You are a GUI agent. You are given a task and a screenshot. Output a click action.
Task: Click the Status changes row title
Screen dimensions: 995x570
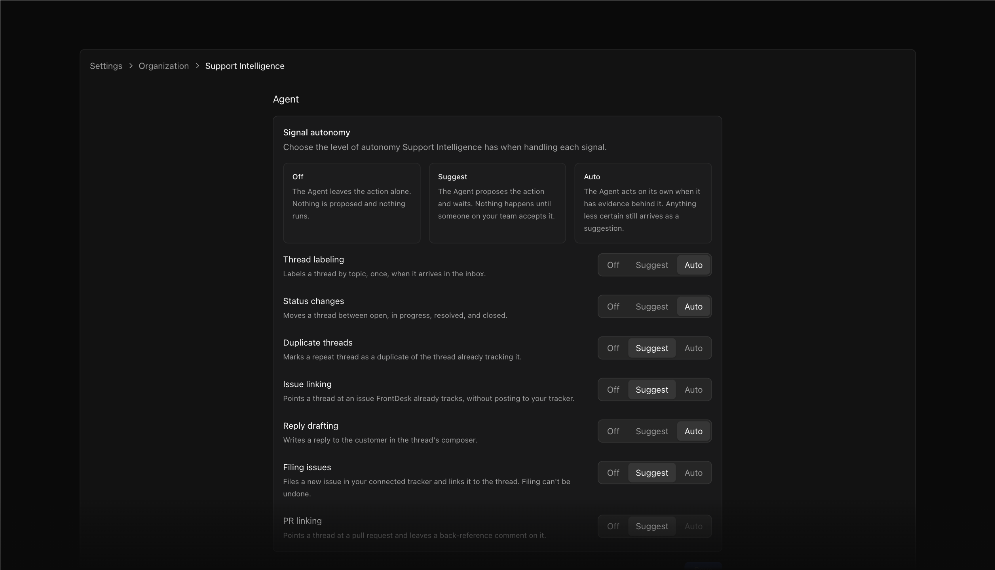[x=313, y=301]
